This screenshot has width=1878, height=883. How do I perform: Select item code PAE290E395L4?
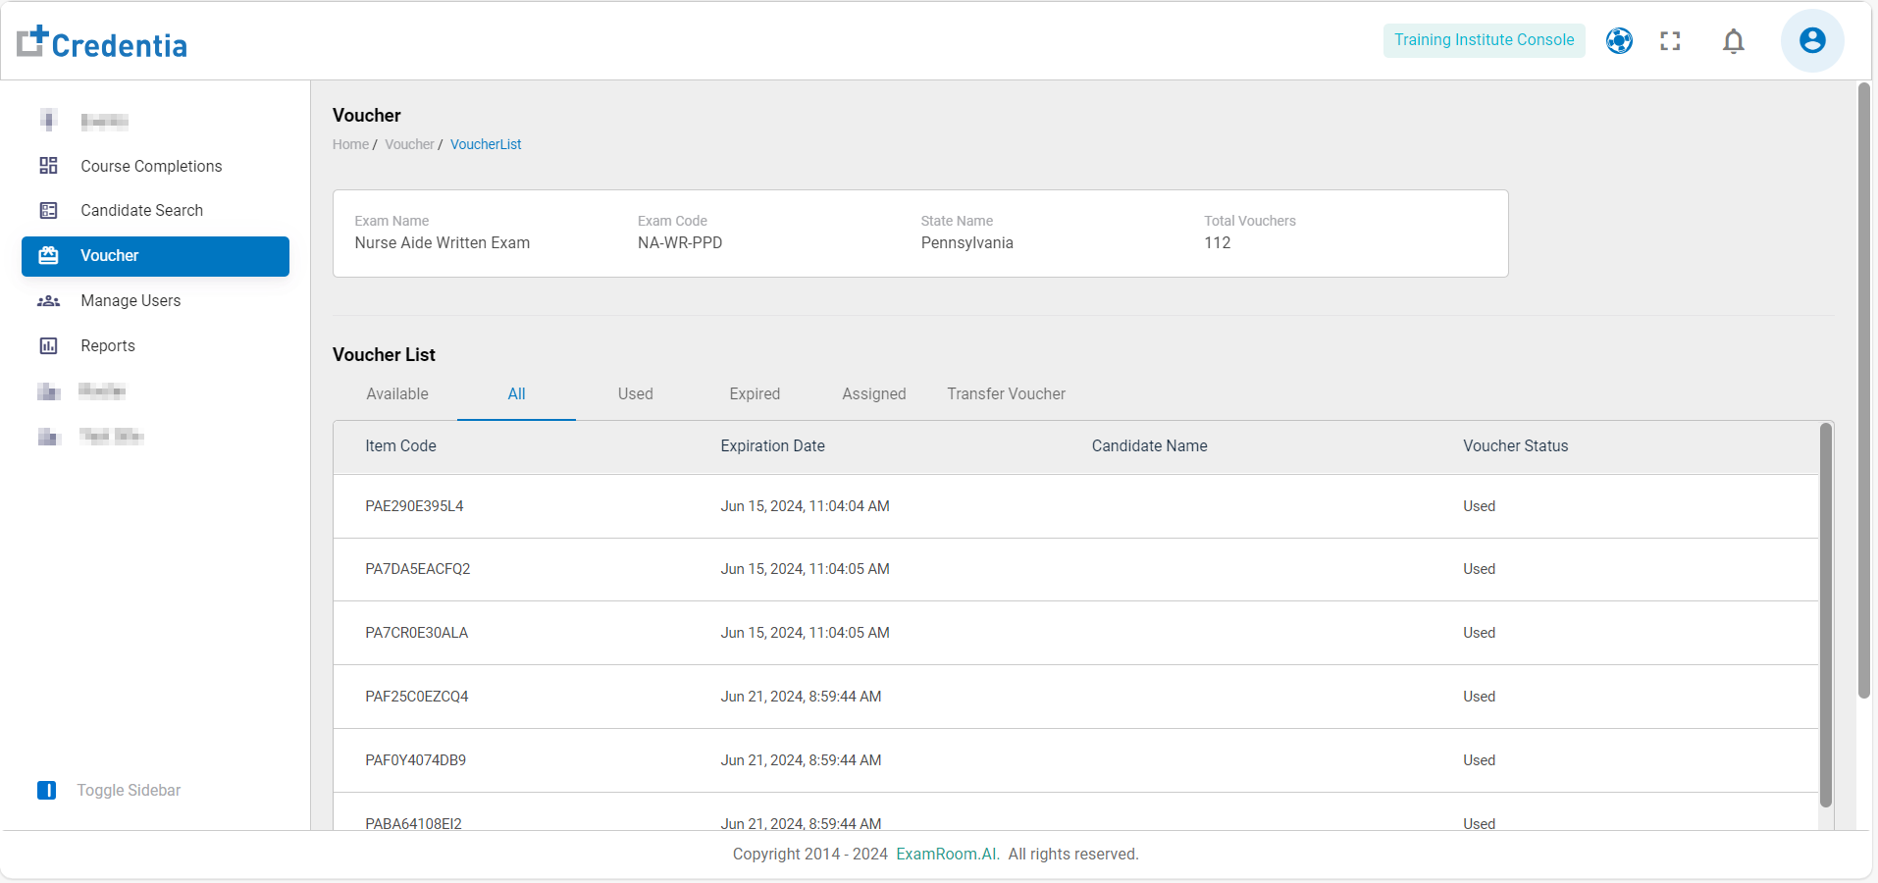click(414, 506)
